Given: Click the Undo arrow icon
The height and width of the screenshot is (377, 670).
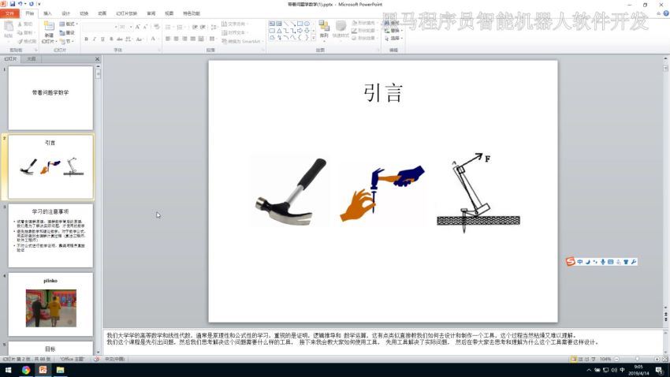Looking at the screenshot, I should point(20,4).
